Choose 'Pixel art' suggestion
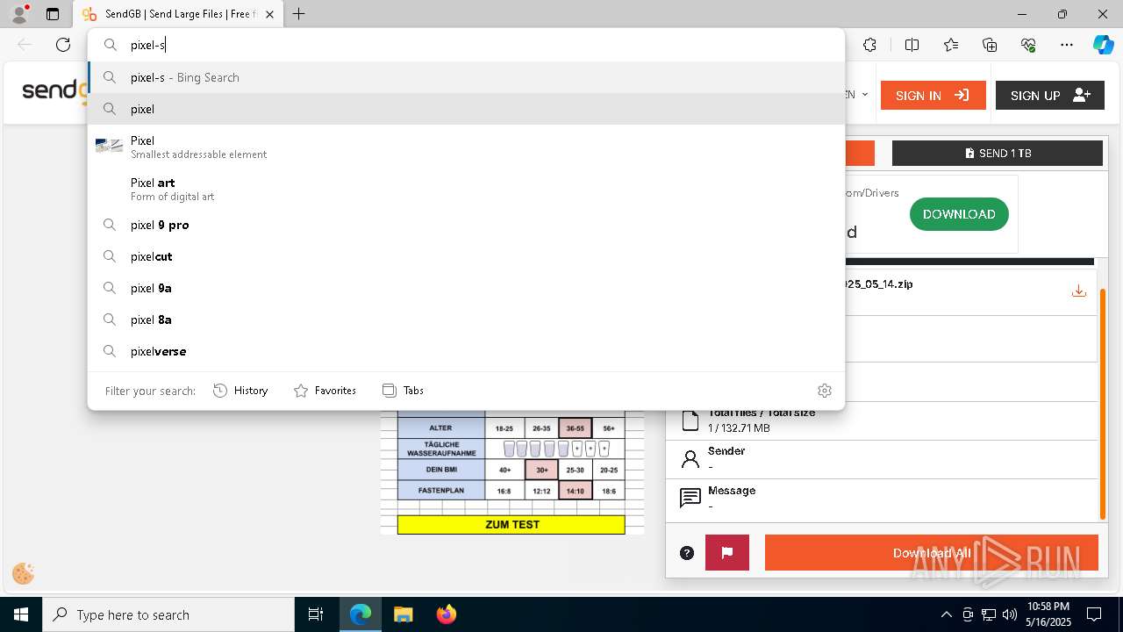Viewport: 1123px width, 632px height. (466, 189)
